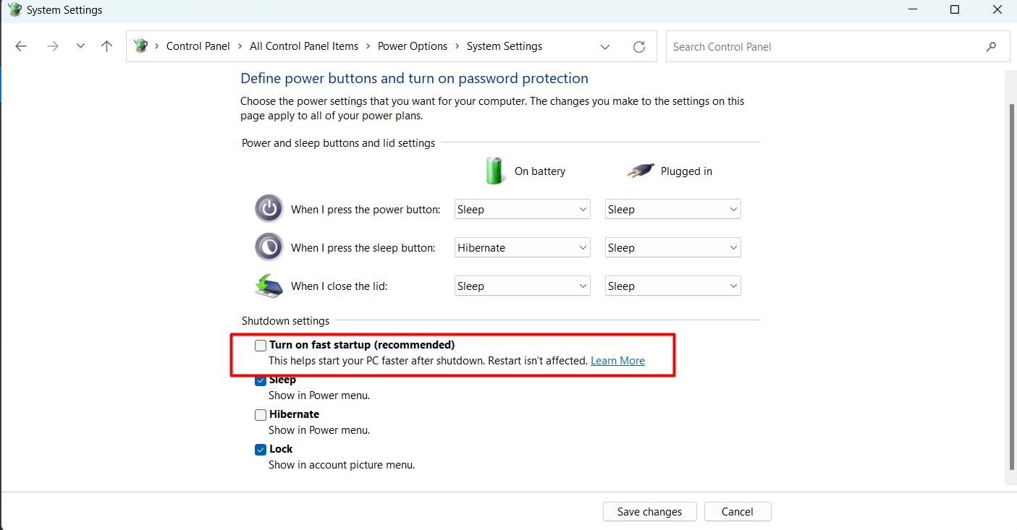Open the Learn More link
The image size is (1017, 530).
(617, 361)
